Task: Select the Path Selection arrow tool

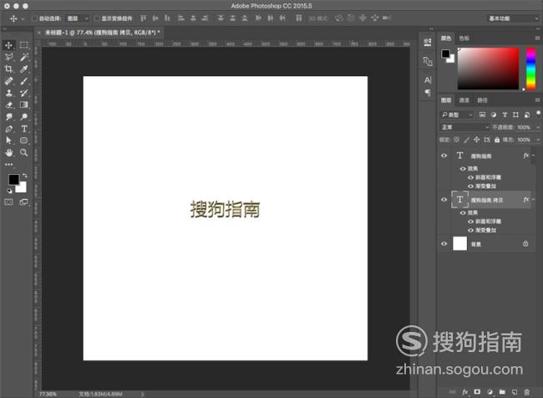Action: point(9,140)
